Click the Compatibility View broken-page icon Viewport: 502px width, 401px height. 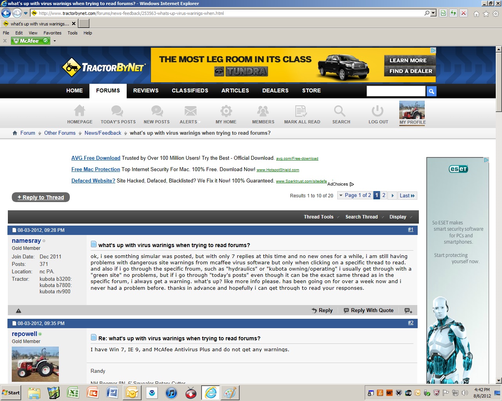(x=443, y=13)
